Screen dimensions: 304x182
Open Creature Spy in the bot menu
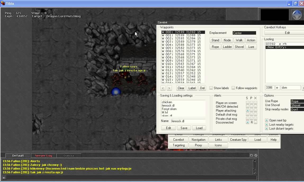pyautogui.click(x=238, y=140)
